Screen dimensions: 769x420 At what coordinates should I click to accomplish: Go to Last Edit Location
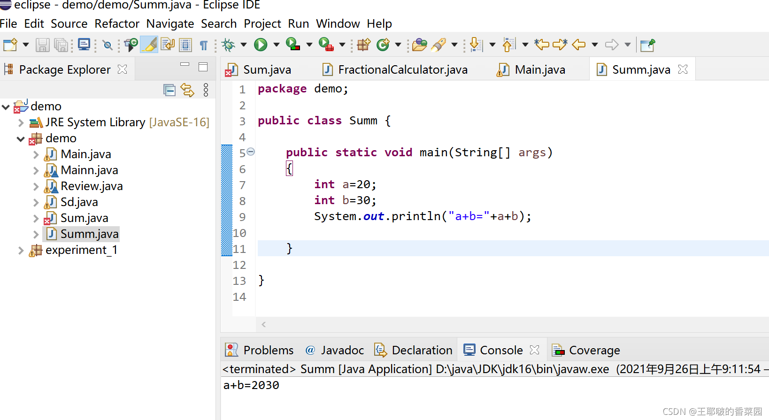(542, 45)
